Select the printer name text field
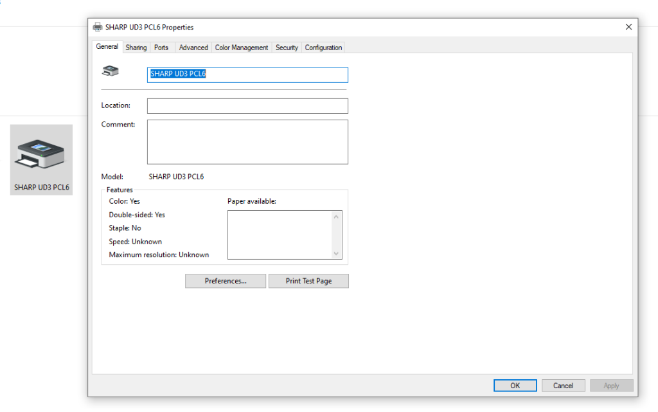The width and height of the screenshot is (658, 412). pyautogui.click(x=247, y=75)
